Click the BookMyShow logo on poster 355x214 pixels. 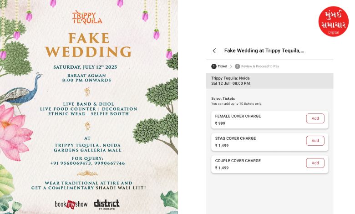pos(71,204)
